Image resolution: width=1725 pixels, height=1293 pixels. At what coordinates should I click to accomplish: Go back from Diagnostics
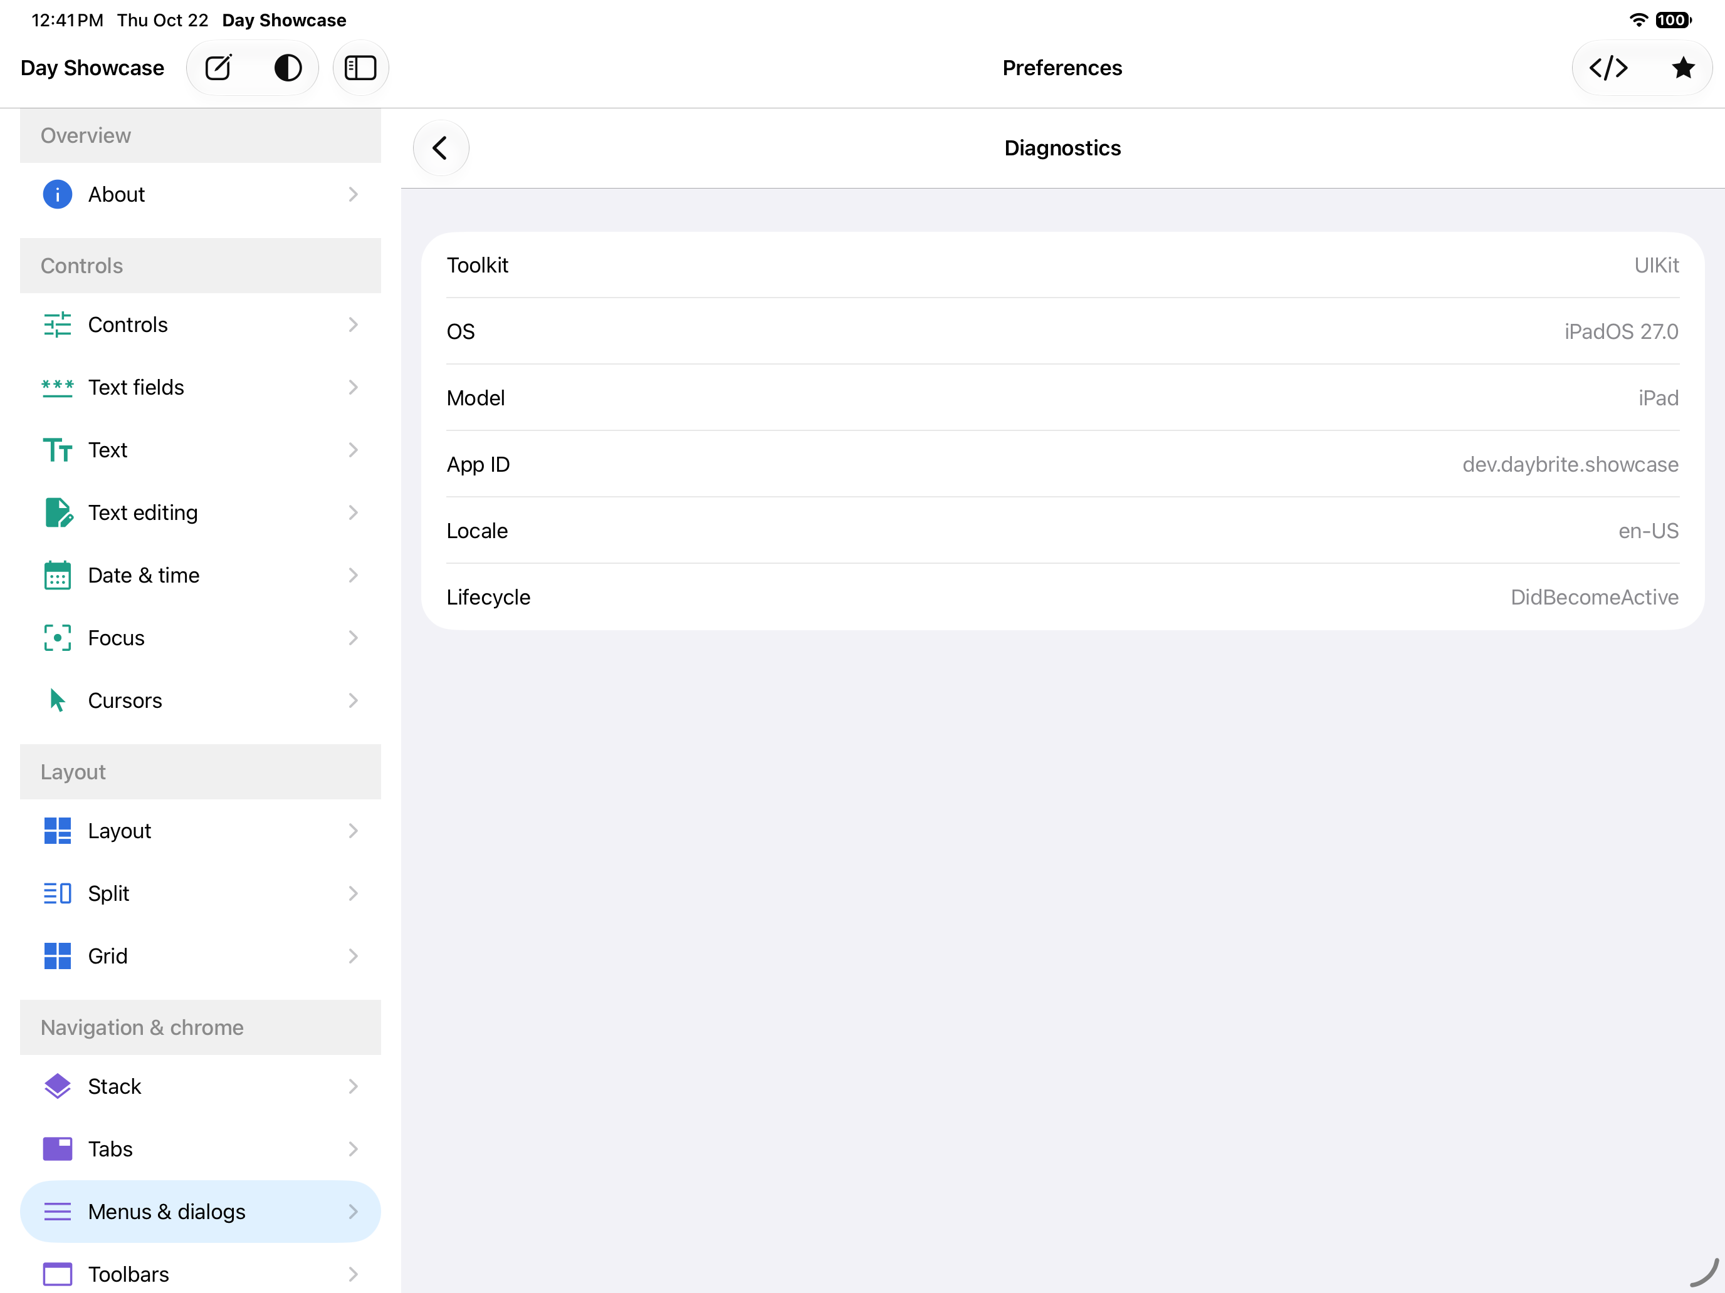point(441,148)
